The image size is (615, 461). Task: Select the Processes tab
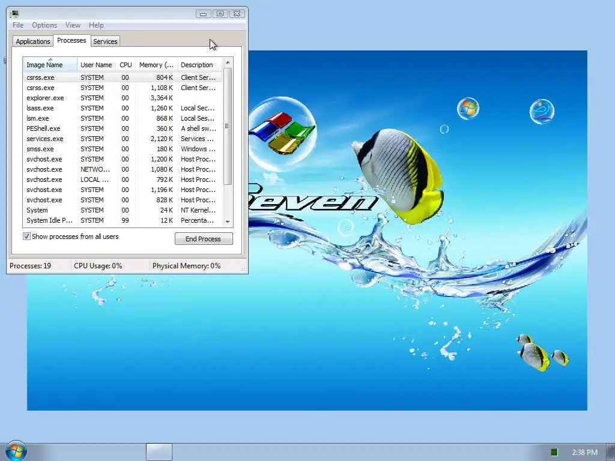(x=71, y=40)
